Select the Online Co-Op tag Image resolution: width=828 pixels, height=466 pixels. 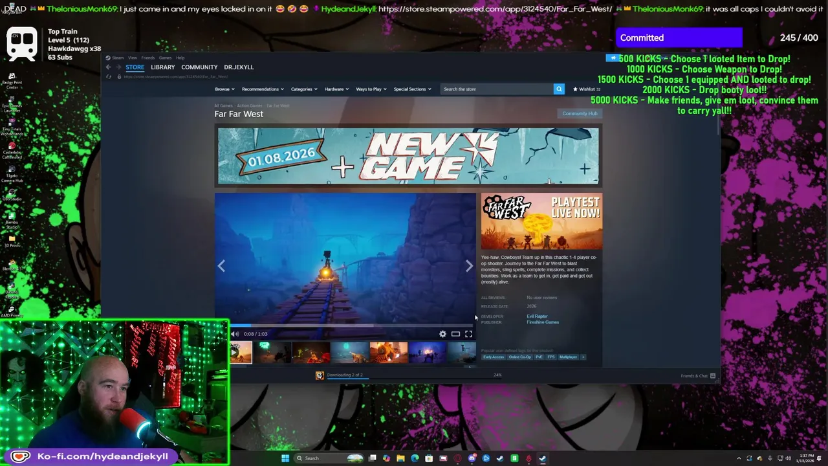click(x=519, y=357)
